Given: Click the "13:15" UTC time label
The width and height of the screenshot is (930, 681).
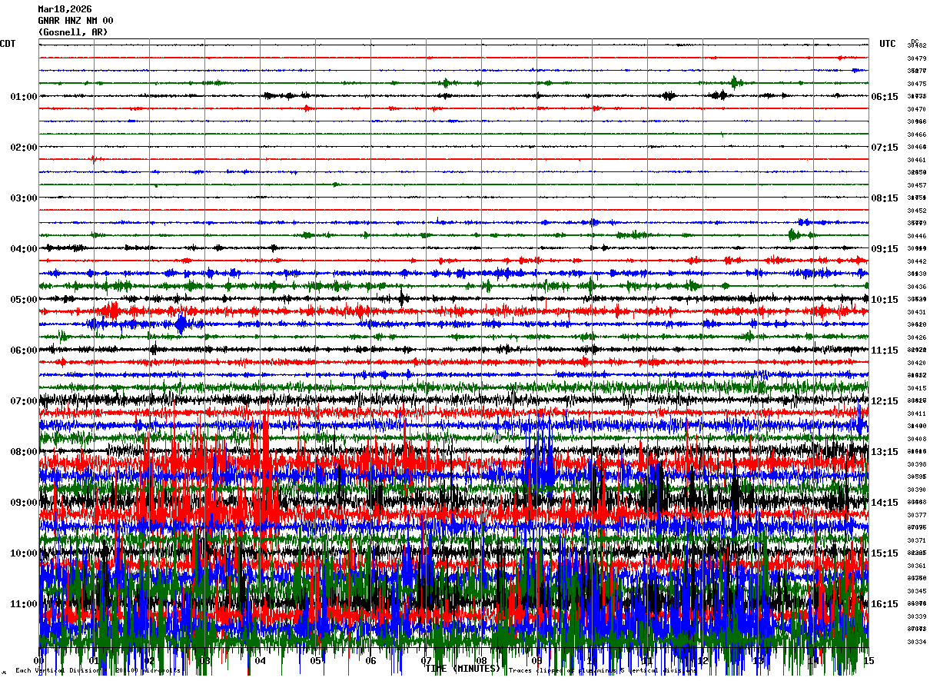Looking at the screenshot, I should click(x=885, y=452).
